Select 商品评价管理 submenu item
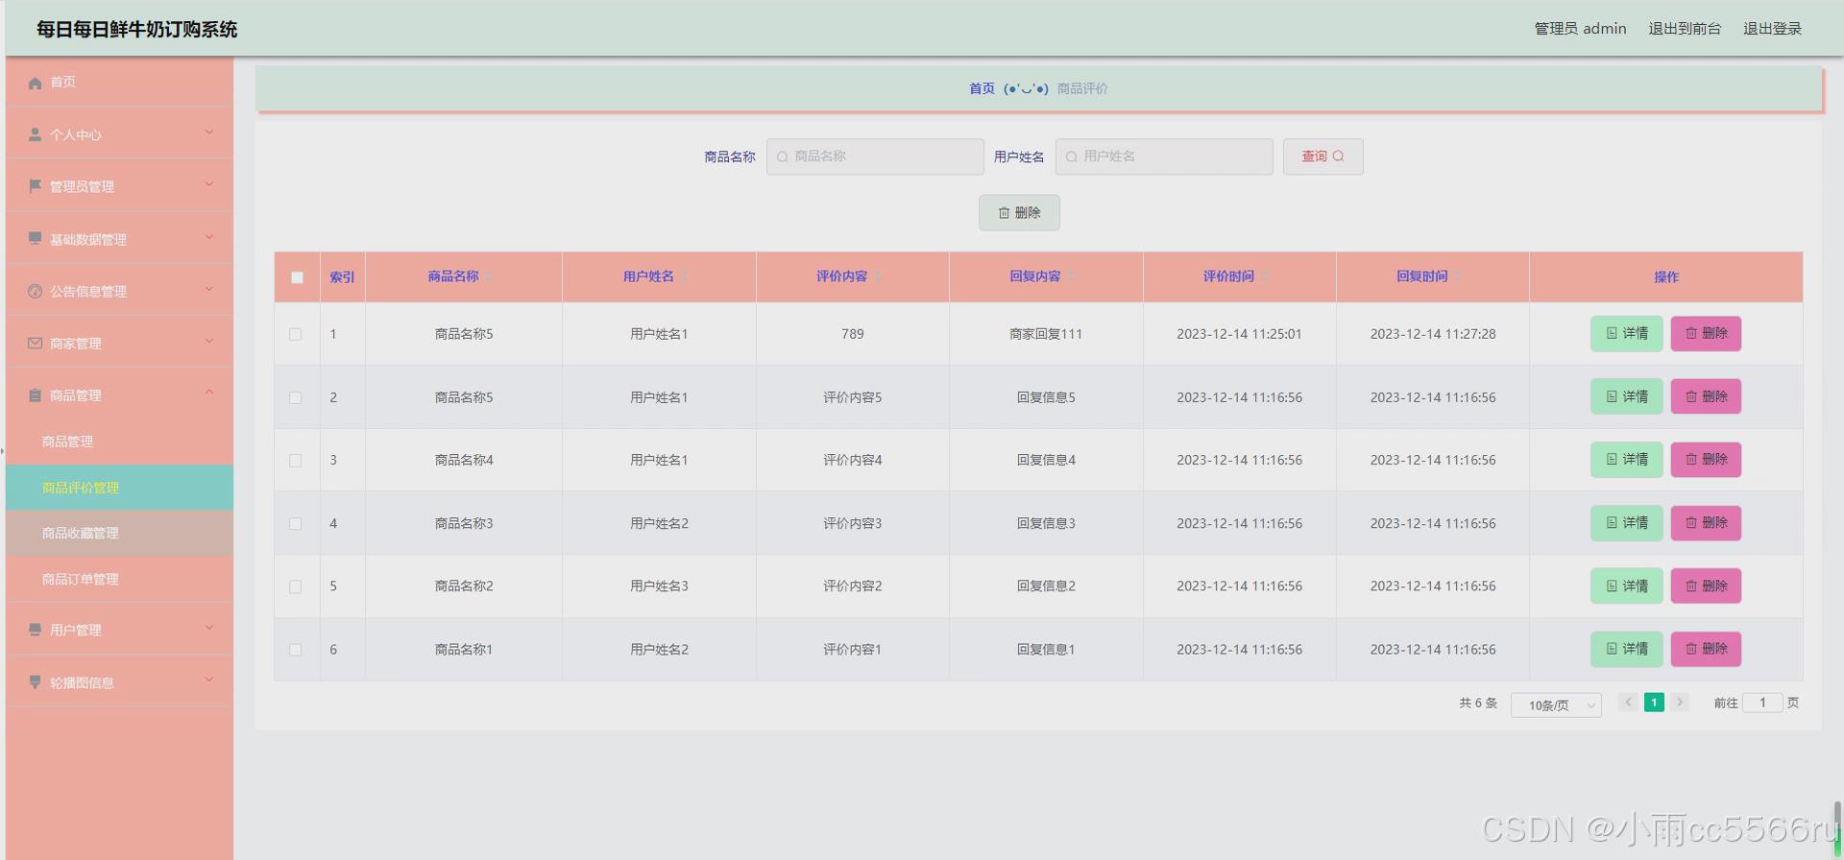The width and height of the screenshot is (1844, 860). tap(119, 488)
